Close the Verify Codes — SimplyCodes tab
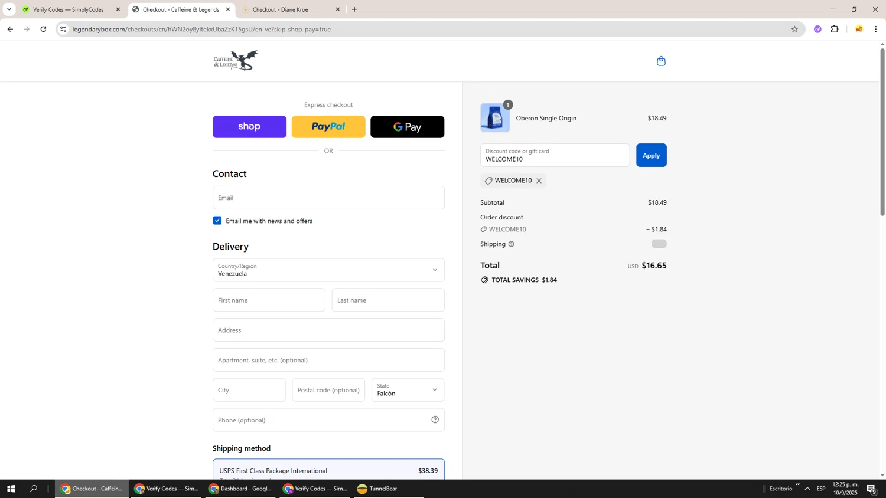 118,9
